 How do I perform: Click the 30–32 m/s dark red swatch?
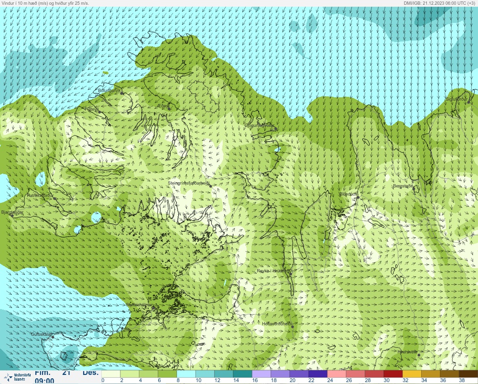pyautogui.click(x=393, y=374)
